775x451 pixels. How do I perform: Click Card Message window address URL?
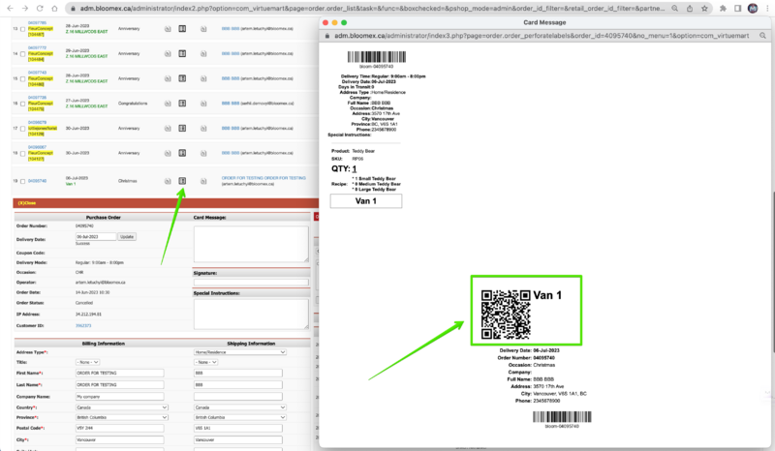point(542,36)
